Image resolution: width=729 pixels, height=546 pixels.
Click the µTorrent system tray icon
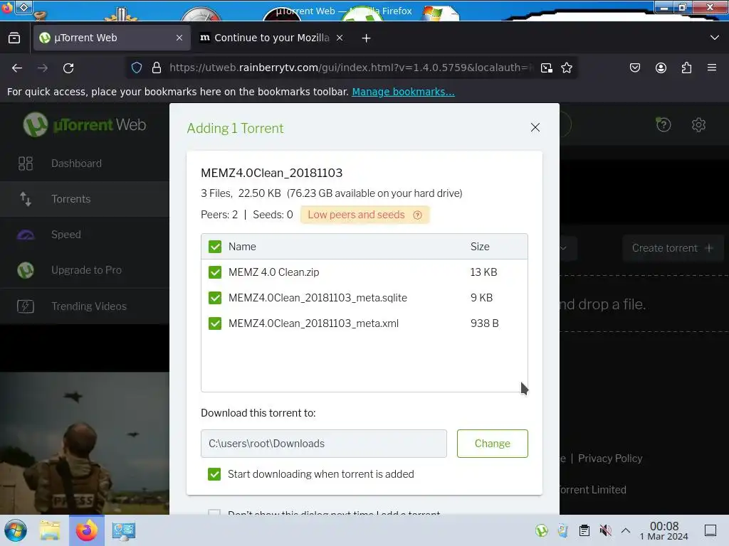point(542,530)
